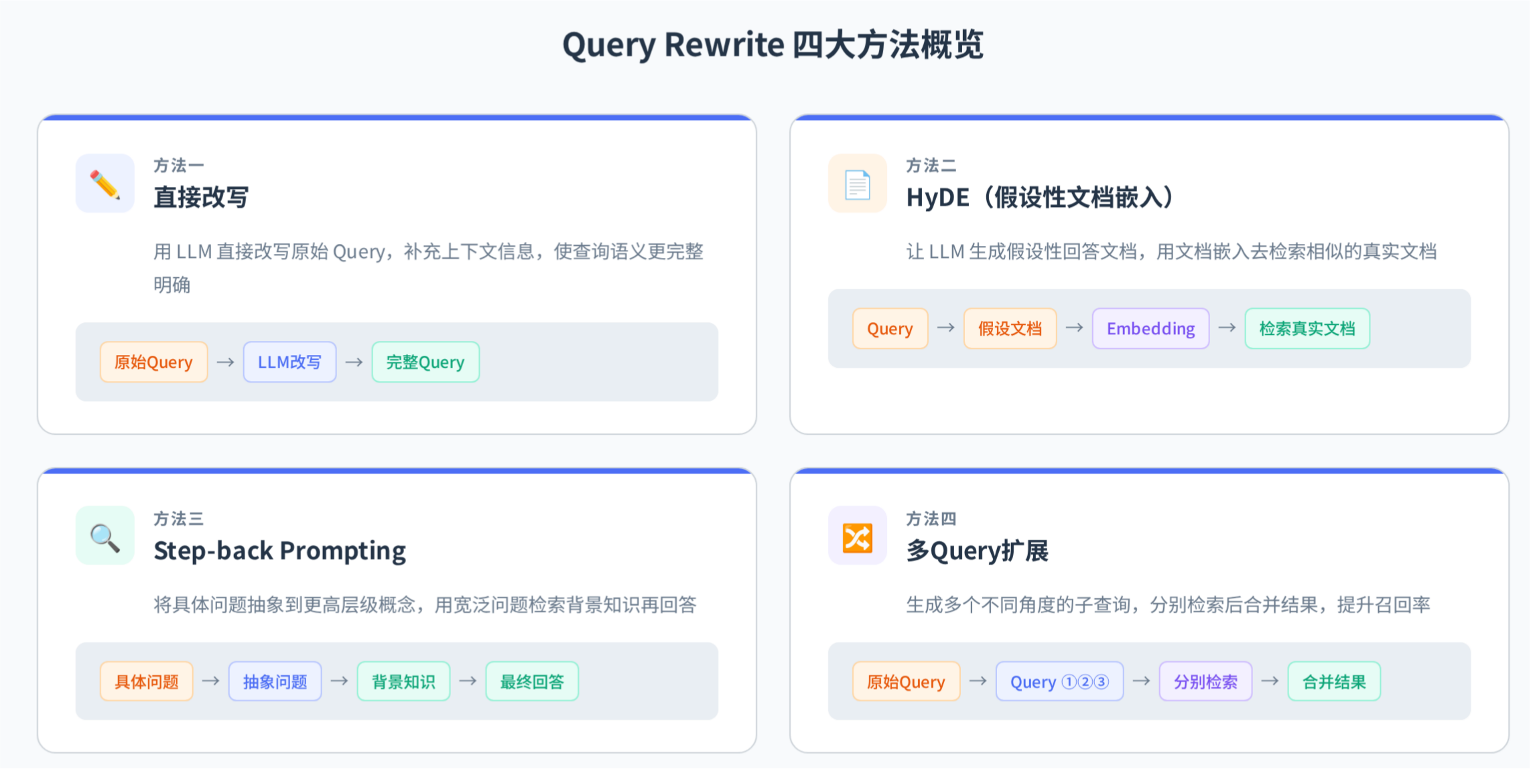Click the magnifier icon for Step-back Prompting

[x=105, y=537]
